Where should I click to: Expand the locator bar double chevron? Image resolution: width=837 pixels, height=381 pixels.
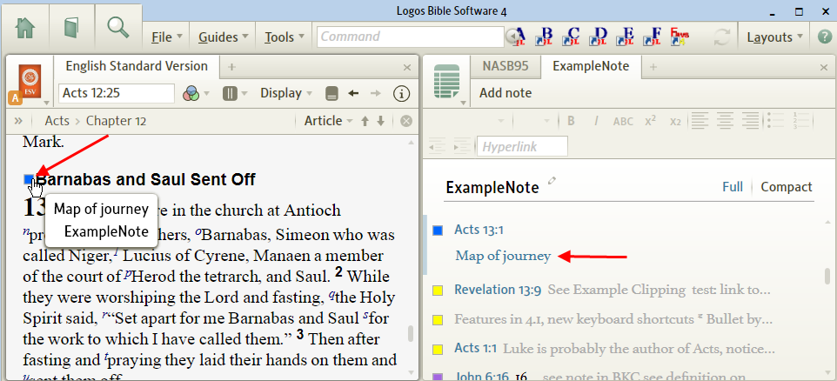pyautogui.click(x=17, y=121)
